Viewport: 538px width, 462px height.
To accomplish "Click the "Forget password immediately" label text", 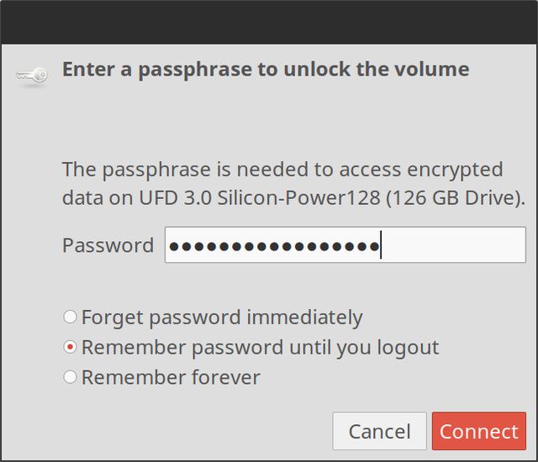I will (x=222, y=318).
